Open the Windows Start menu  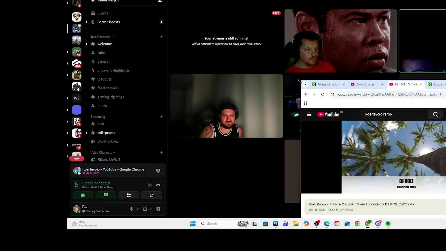point(193,224)
